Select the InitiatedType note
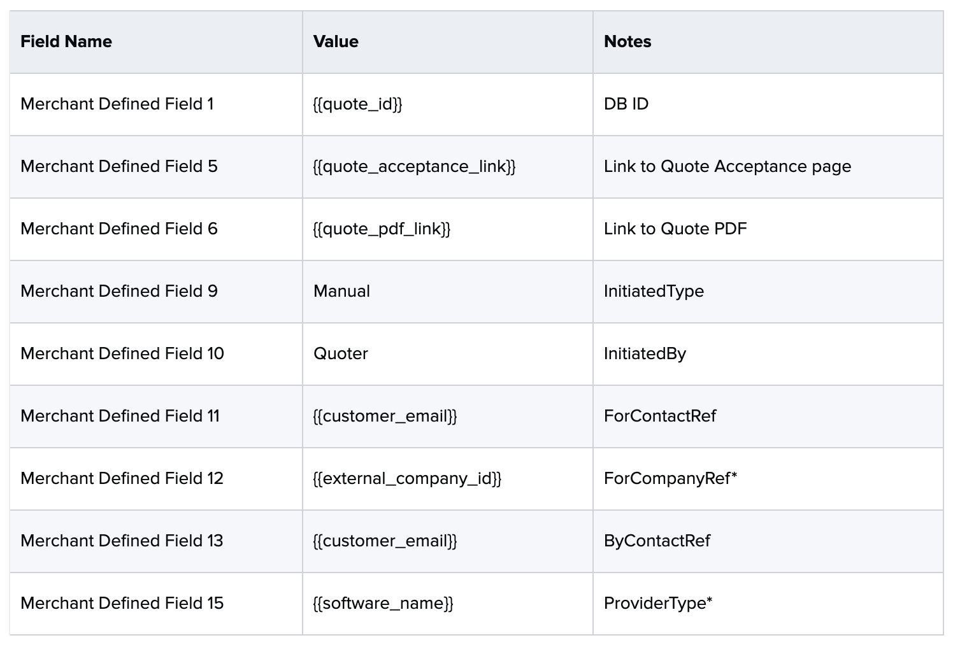Screen dimensions: 953x647 tap(654, 291)
